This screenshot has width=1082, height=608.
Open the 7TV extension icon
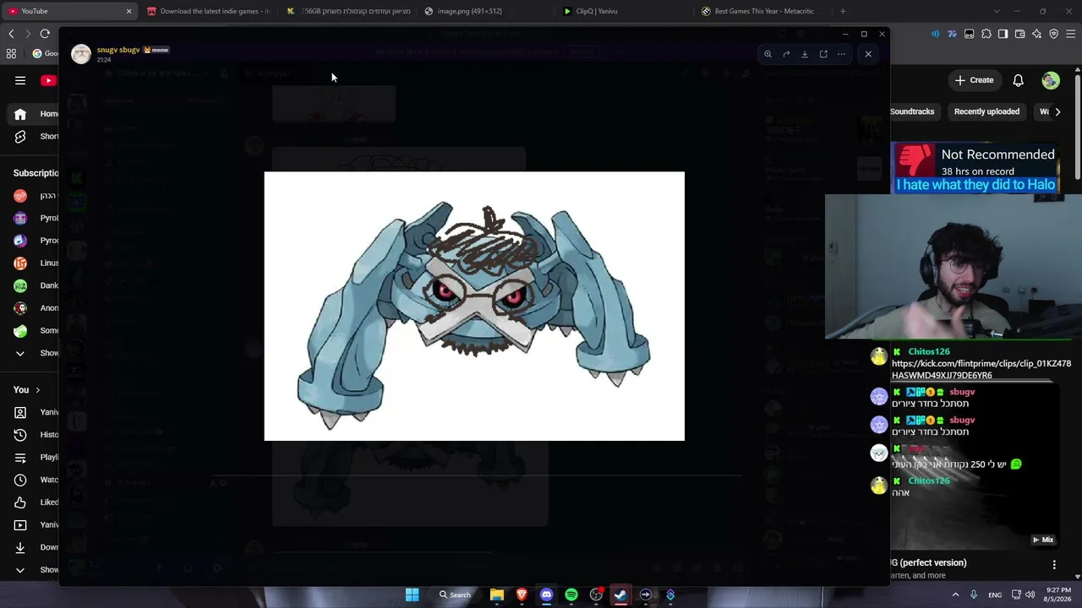[952, 34]
